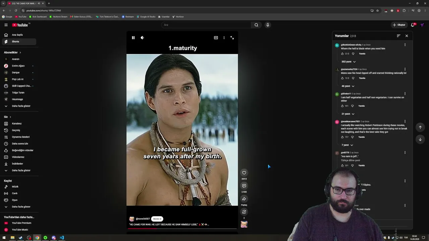Like the Shorts video
The height and width of the screenshot is (241, 429).
coord(244,173)
